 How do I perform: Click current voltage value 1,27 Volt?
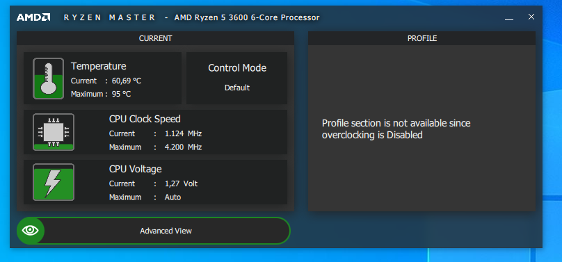tap(181, 184)
